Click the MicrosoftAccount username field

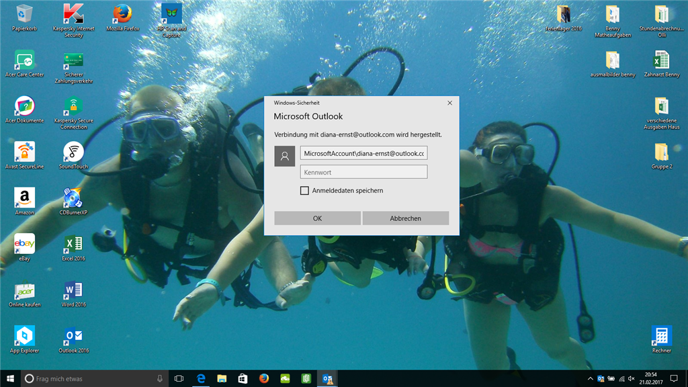[363, 153]
